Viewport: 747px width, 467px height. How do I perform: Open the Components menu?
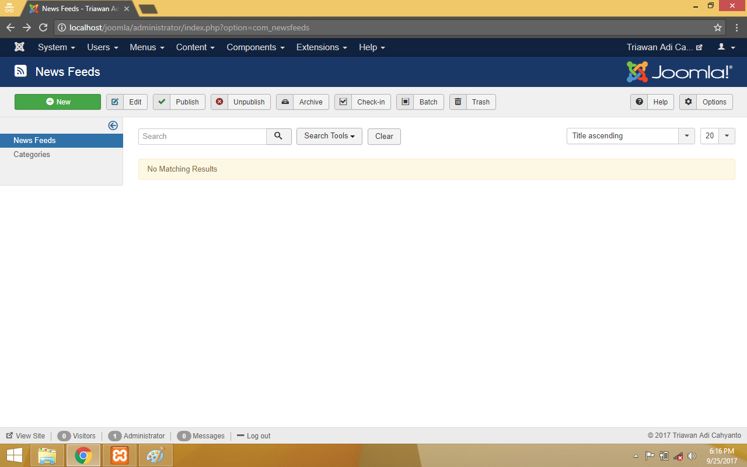255,47
